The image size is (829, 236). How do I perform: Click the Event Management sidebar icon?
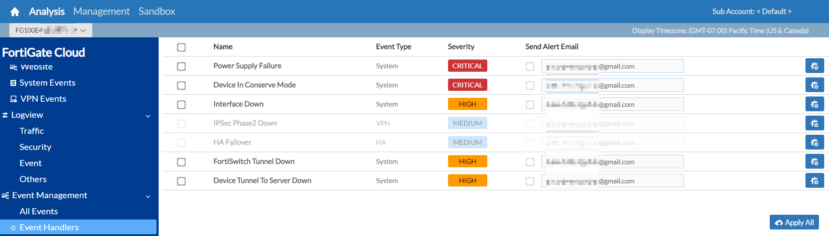pyautogui.click(x=5, y=196)
